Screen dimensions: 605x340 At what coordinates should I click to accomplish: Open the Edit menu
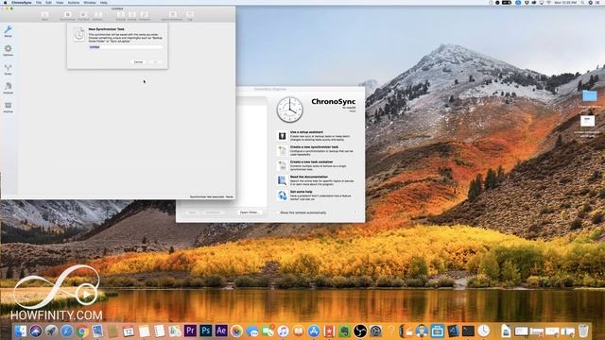[x=48, y=2]
